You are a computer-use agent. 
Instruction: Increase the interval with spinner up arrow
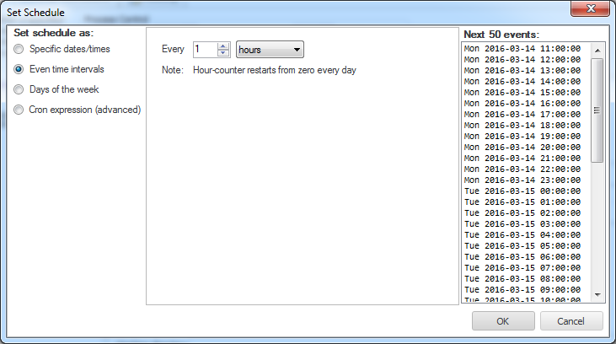pyautogui.click(x=223, y=46)
